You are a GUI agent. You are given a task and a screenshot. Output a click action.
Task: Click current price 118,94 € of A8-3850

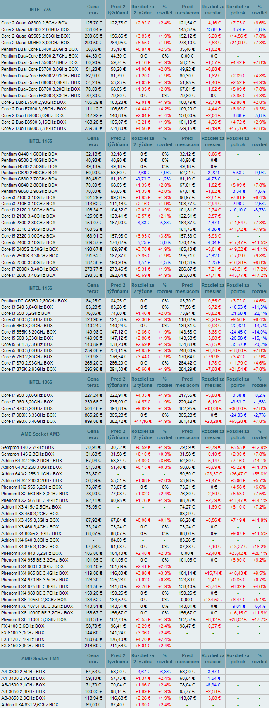click(x=93, y=698)
